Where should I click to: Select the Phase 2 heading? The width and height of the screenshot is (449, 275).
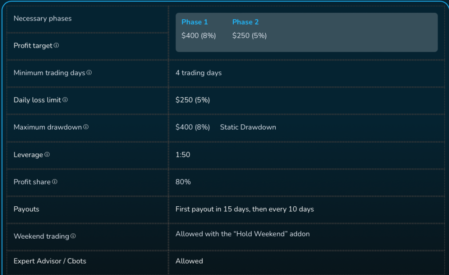[x=246, y=22]
